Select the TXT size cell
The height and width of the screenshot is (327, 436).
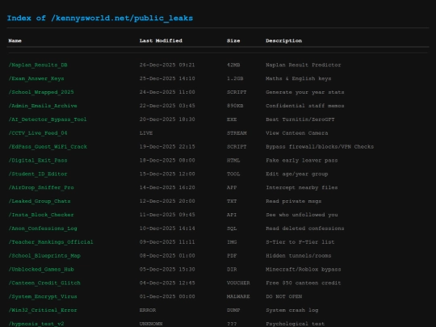coord(232,201)
